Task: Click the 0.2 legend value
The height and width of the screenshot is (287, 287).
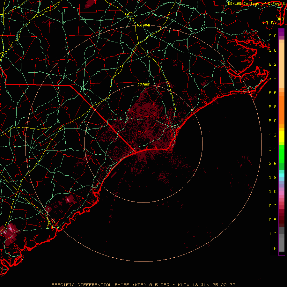Action: coord(273,206)
